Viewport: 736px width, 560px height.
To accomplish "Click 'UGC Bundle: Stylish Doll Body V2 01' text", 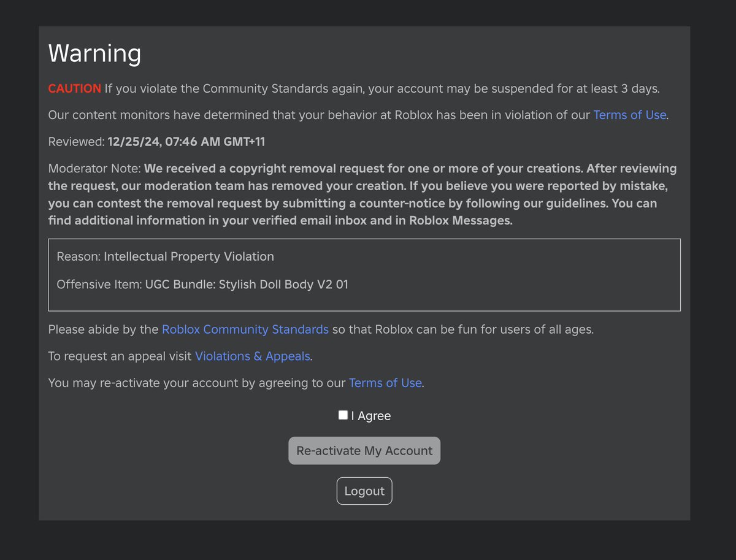I will coord(247,285).
